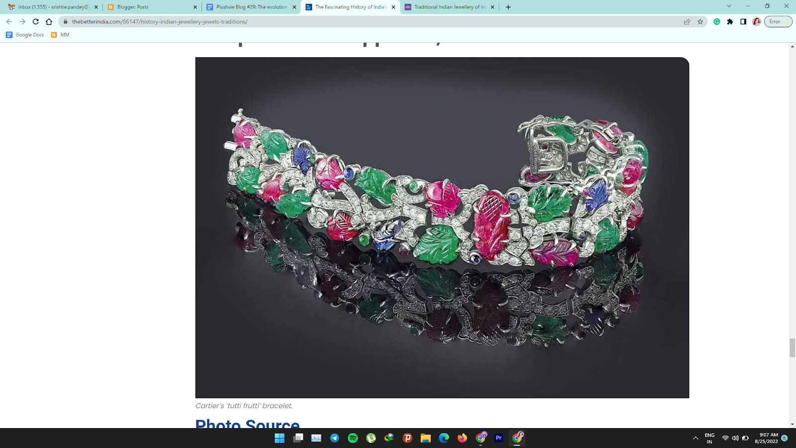Open the MM bookmark
This screenshot has height=448, width=796.
[60, 35]
